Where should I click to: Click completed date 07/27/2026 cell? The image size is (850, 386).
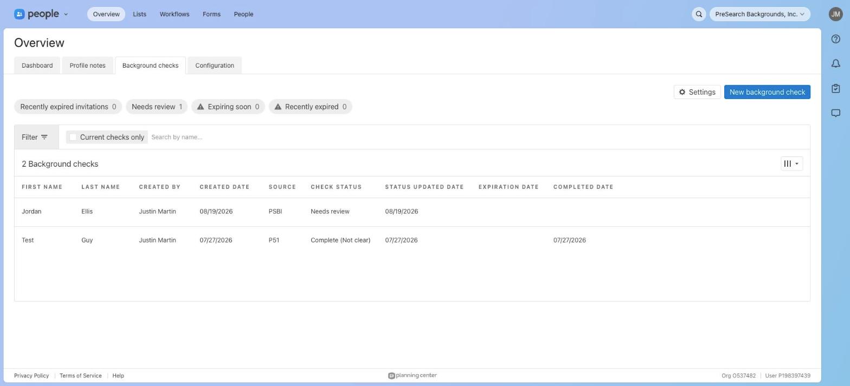569,240
